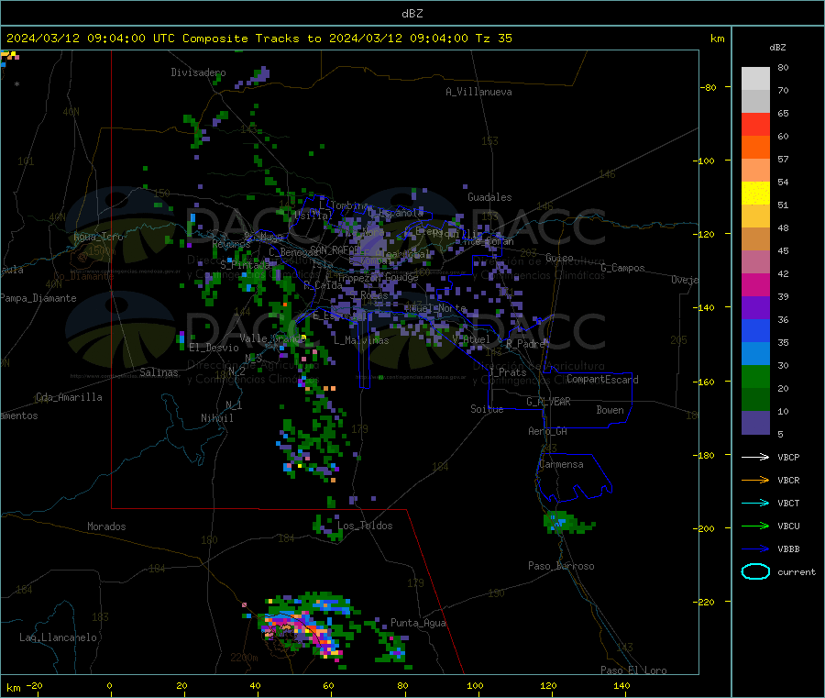This screenshot has height=698, width=825.
Task: Click the '2200m' elevation label
Action: [x=244, y=658]
